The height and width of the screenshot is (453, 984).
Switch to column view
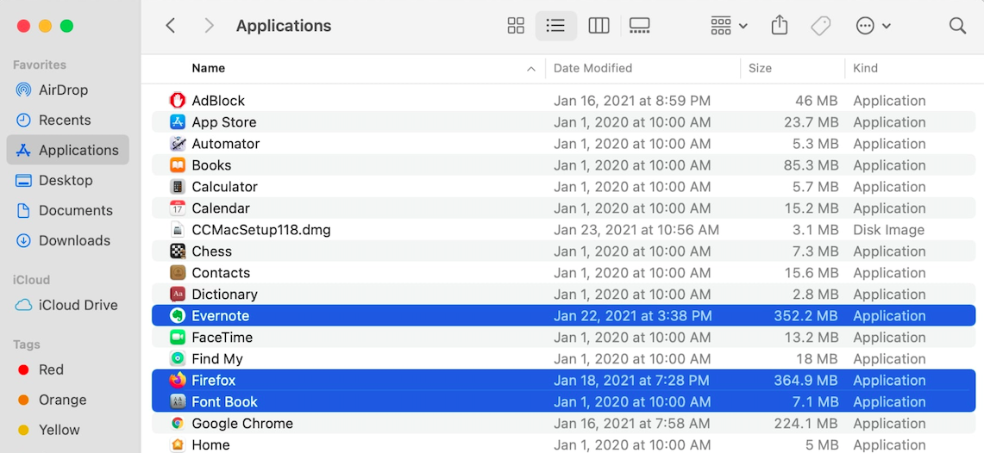[x=599, y=26]
